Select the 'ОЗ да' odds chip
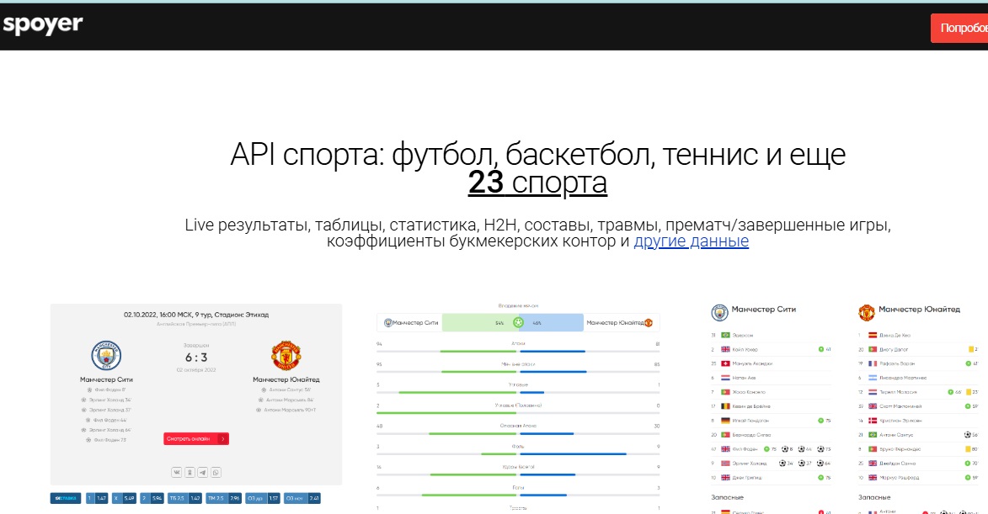988x514 pixels. 263,498
